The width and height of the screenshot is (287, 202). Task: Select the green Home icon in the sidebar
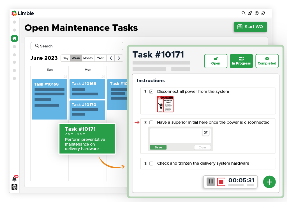coord(14,38)
